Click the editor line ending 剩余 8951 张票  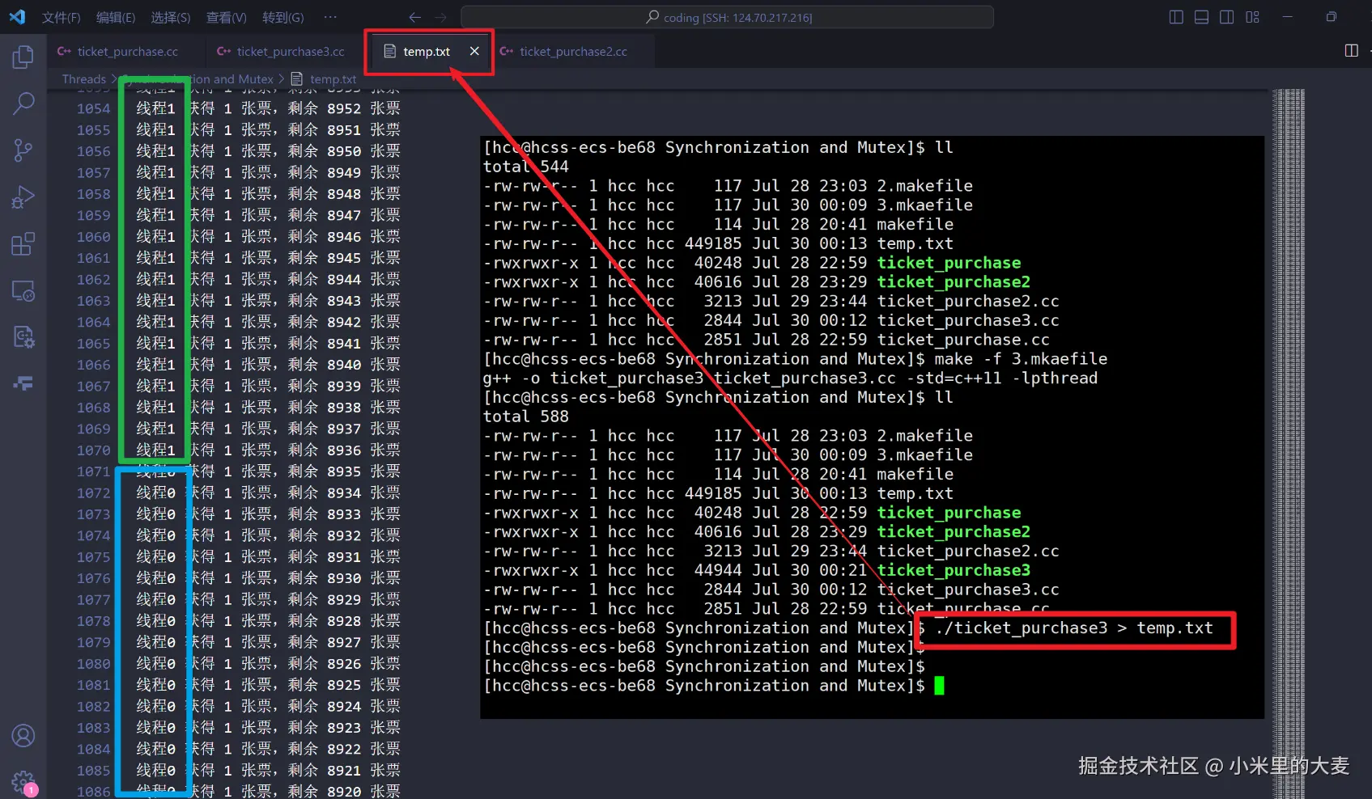click(x=268, y=129)
